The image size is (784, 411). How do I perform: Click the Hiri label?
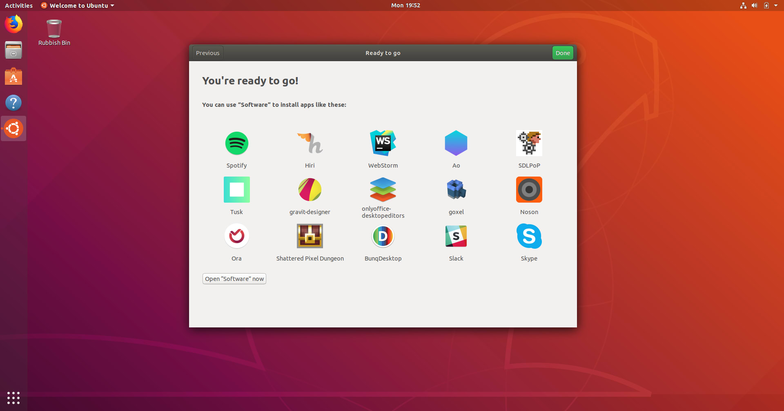point(310,166)
